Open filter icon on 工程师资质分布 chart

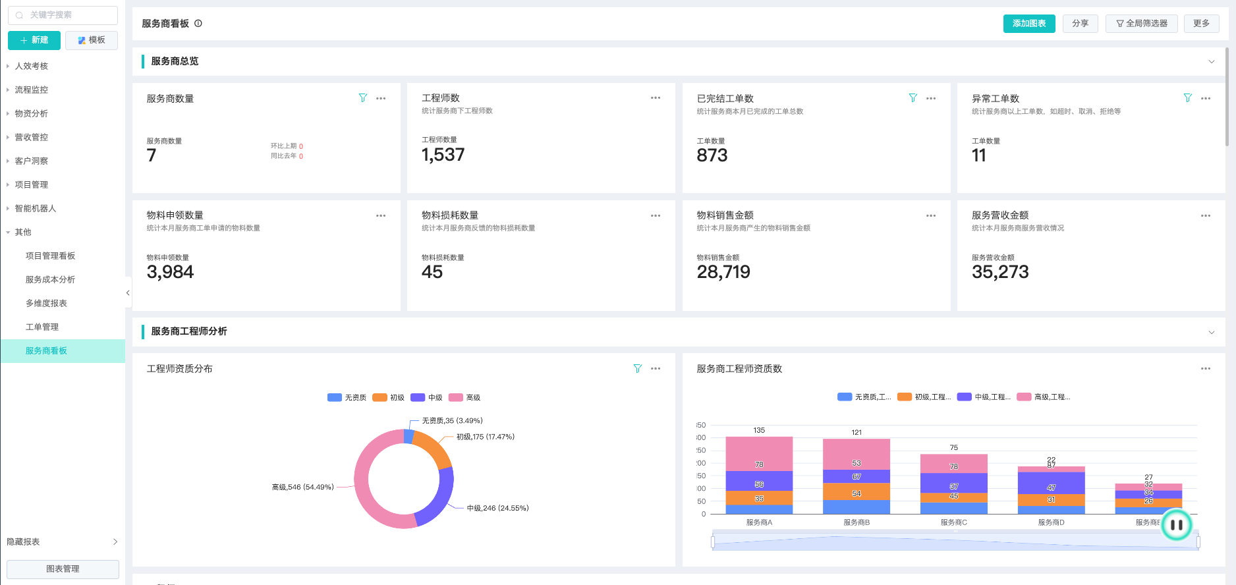pyautogui.click(x=638, y=368)
